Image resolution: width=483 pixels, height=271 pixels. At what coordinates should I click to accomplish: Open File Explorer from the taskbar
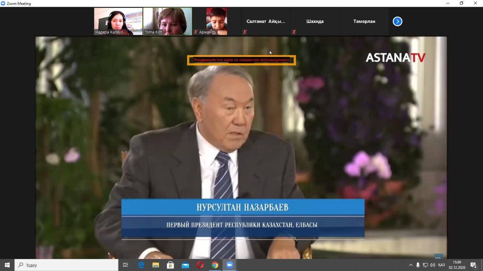pyautogui.click(x=155, y=265)
